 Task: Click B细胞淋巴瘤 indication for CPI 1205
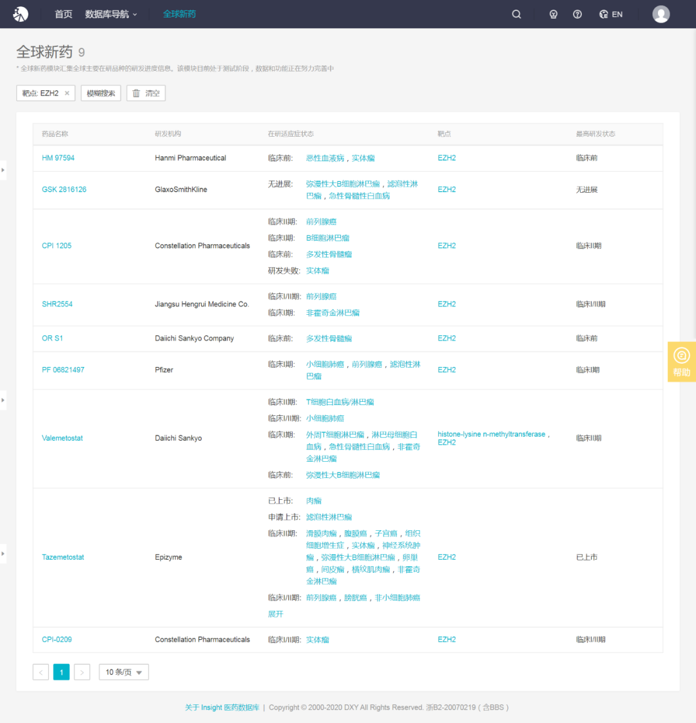click(x=327, y=238)
